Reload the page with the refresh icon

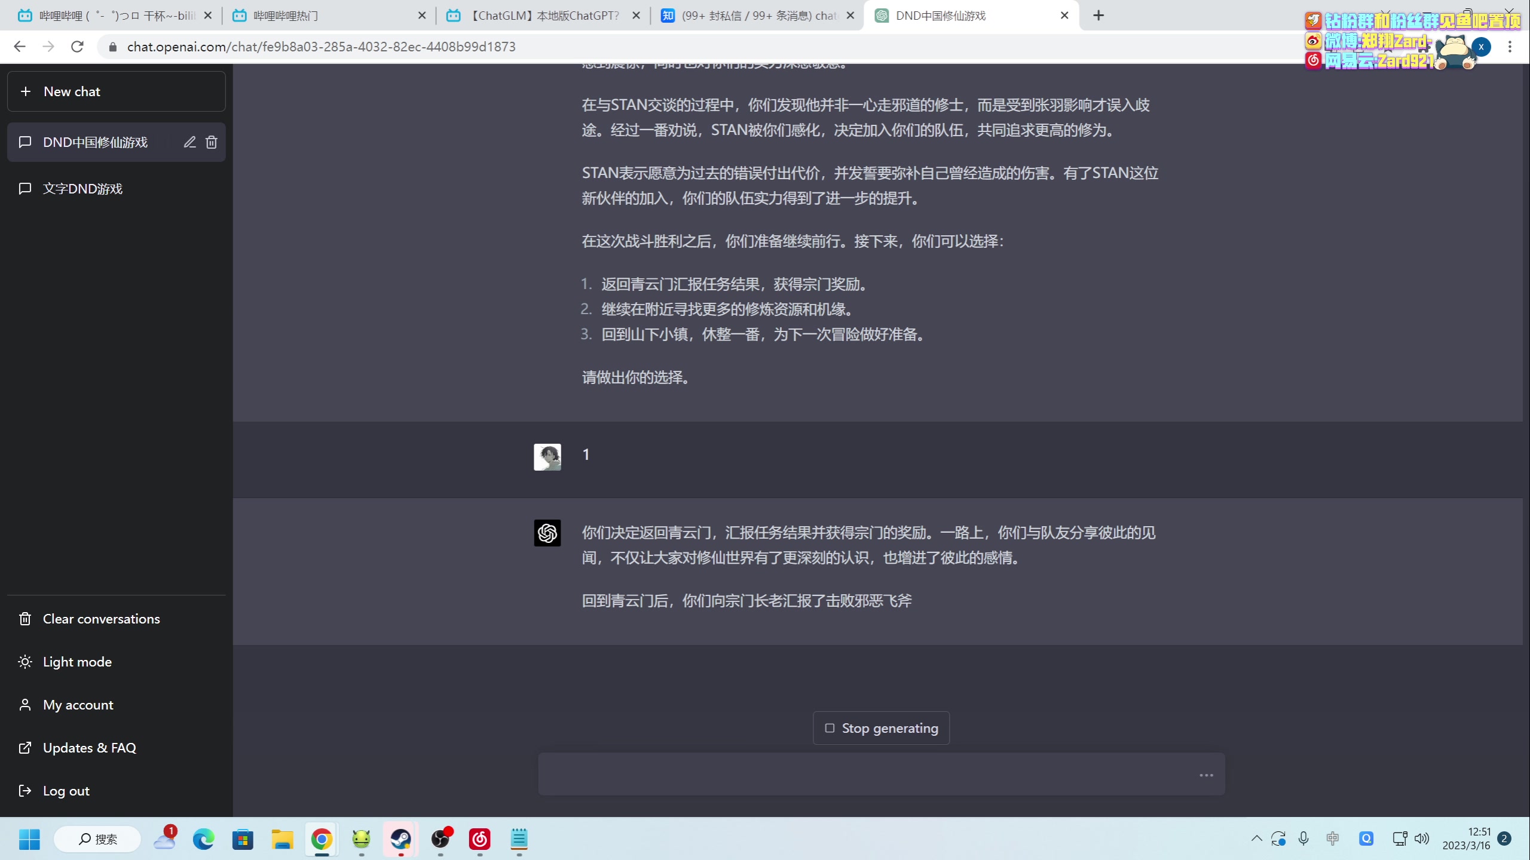(77, 47)
